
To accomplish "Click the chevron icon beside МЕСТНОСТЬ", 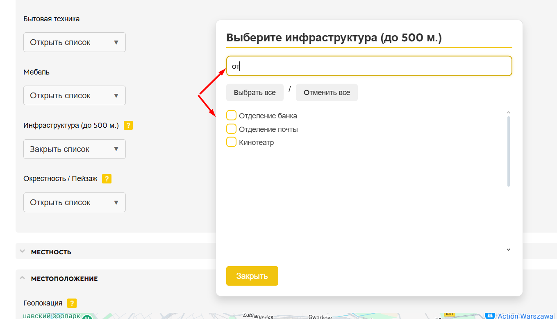I will tap(22, 251).
